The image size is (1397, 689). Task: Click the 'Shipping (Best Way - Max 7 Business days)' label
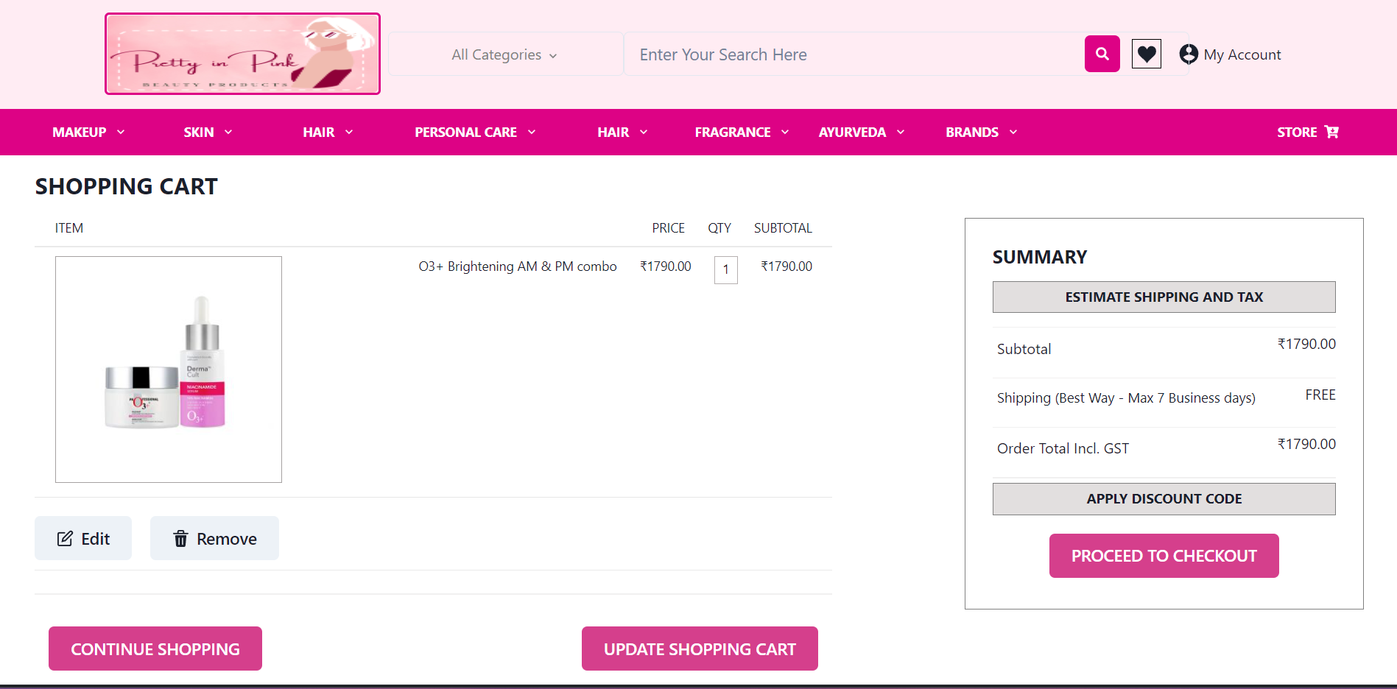click(x=1126, y=398)
